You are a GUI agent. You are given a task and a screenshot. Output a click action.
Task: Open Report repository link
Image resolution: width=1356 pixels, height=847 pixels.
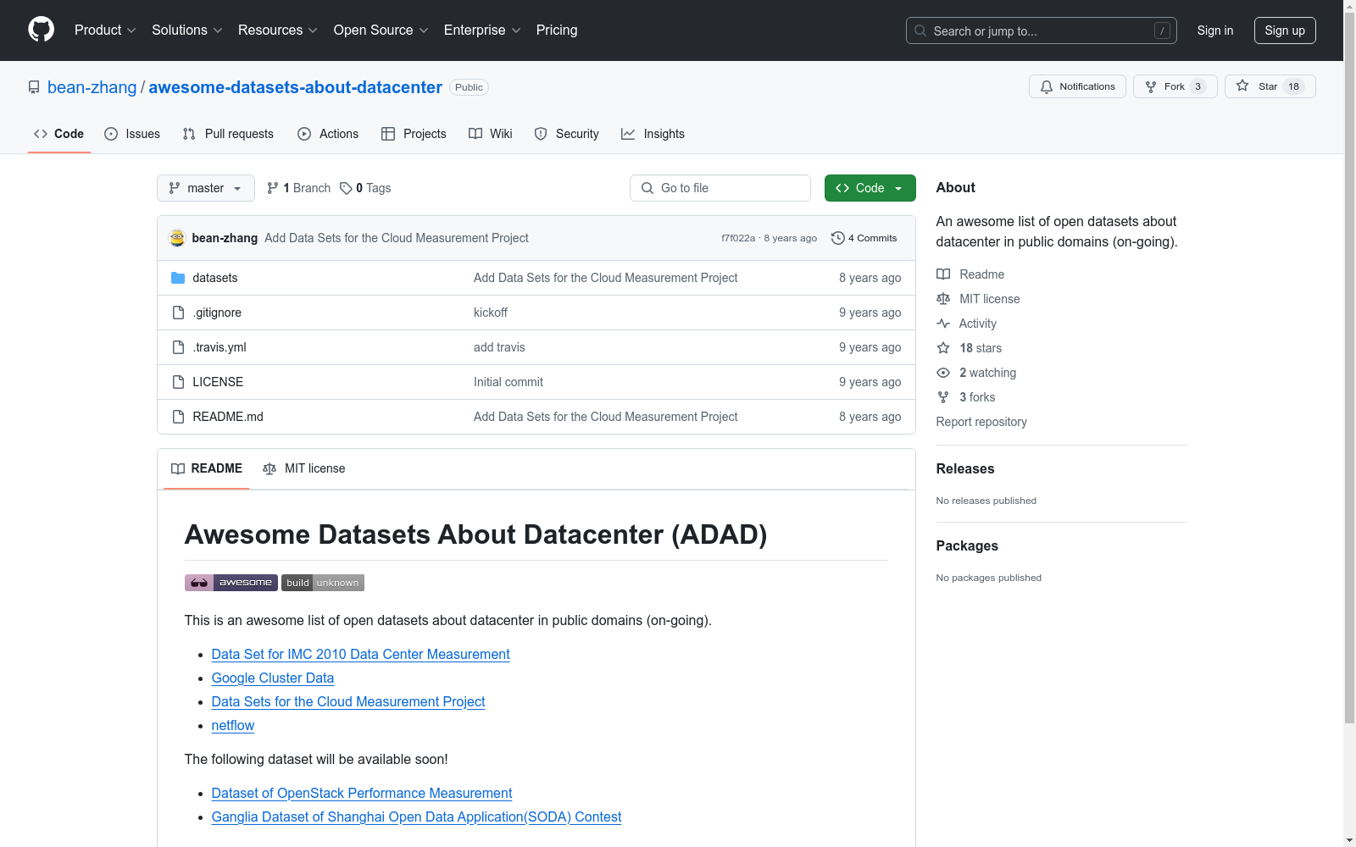[981, 422]
